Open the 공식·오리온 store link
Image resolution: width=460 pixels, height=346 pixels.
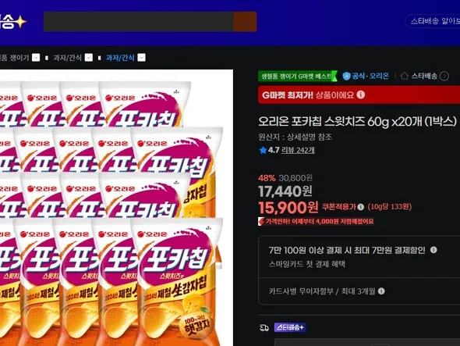click(x=370, y=76)
